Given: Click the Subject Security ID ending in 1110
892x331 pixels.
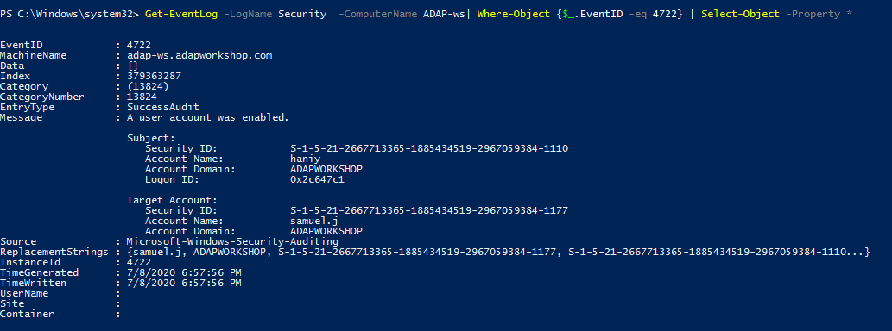Looking at the screenshot, I should click(429, 148).
